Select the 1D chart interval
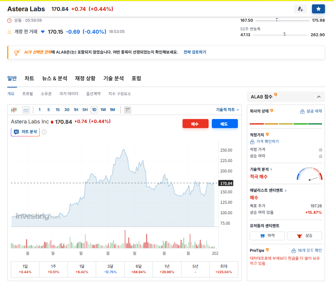334x284 pixels. [x=94, y=110]
